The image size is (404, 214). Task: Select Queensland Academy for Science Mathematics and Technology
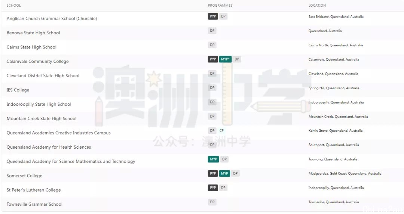[x=71, y=161]
